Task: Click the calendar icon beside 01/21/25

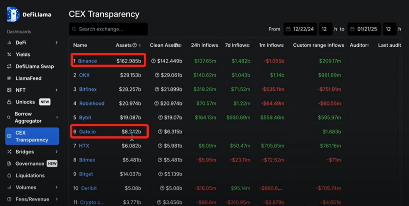Action: tap(352, 29)
